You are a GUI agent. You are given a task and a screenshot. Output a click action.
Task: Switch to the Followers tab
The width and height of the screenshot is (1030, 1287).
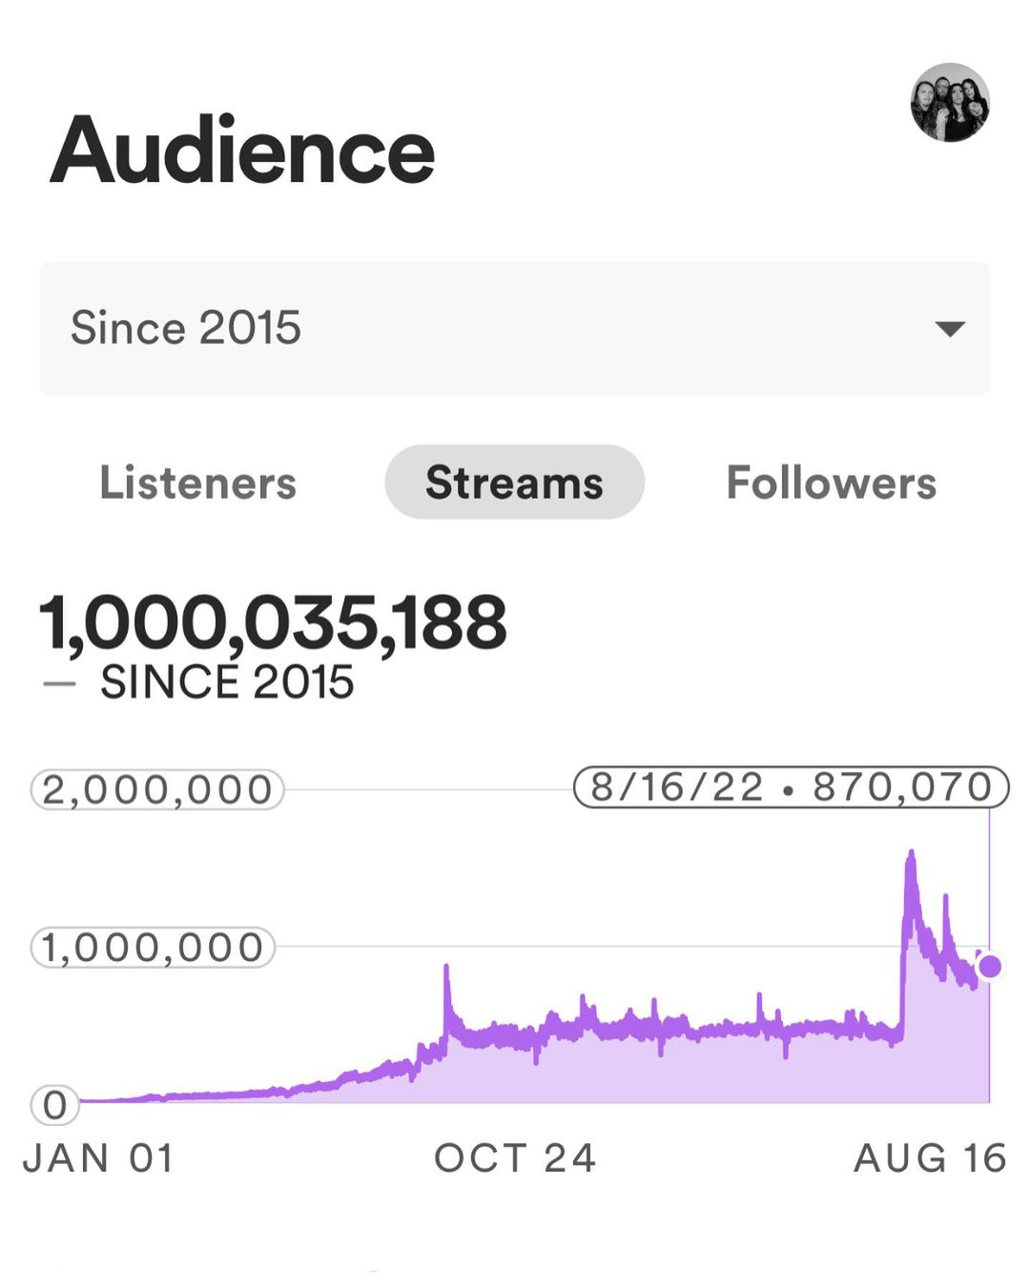click(831, 482)
